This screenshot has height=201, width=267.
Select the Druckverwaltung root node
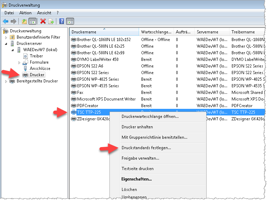pos(25,31)
